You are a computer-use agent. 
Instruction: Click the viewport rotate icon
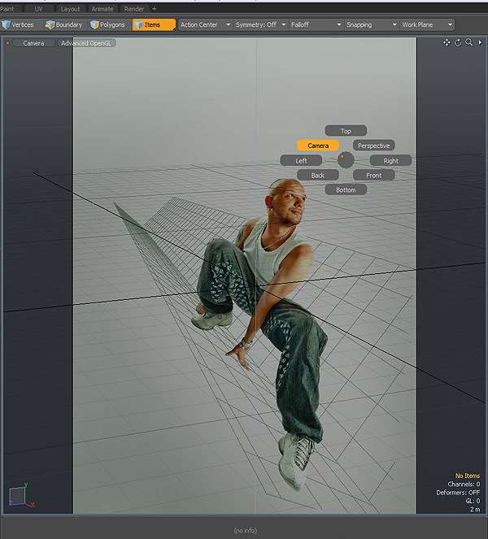[x=458, y=42]
